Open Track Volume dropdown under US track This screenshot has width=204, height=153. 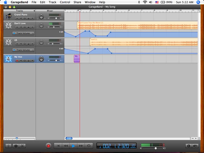23,50
